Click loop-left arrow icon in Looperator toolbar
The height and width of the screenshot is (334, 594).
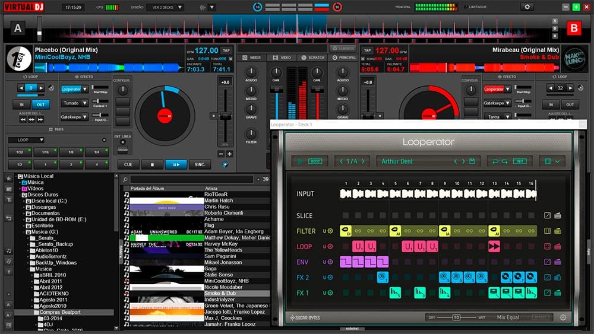click(x=495, y=161)
